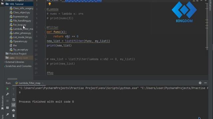
Task: Click the Practise Project script path link in console
Action: tap(174, 88)
